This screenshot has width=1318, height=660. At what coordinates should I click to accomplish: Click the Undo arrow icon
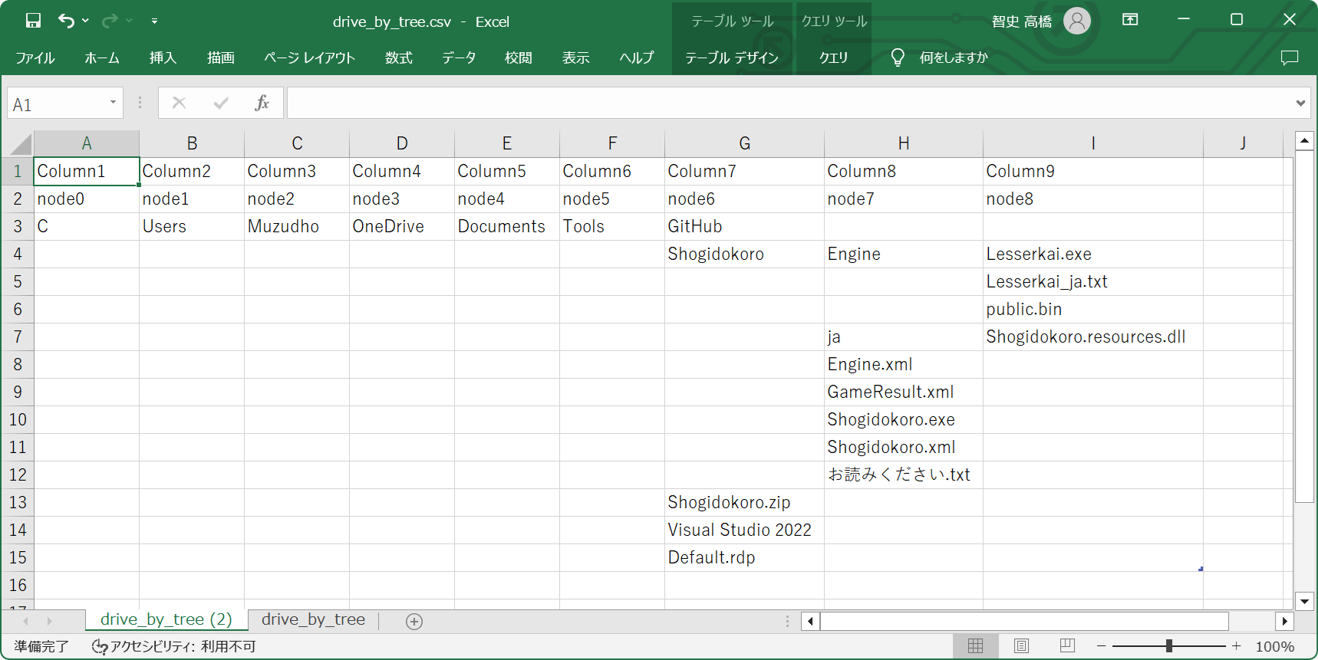[x=67, y=21]
